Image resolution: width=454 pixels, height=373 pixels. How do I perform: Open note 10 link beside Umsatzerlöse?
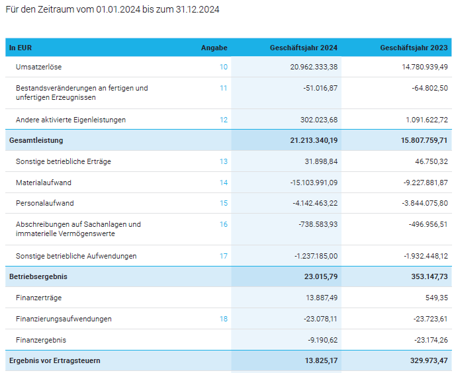click(x=223, y=67)
